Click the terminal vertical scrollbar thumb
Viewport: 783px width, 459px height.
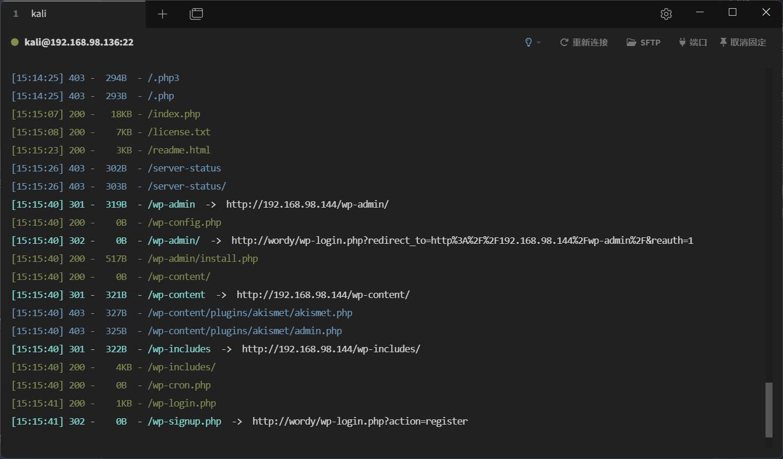click(x=769, y=409)
